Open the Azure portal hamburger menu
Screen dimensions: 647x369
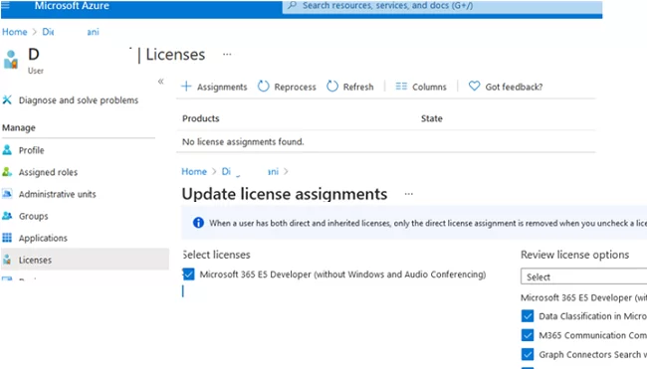[5, 5]
